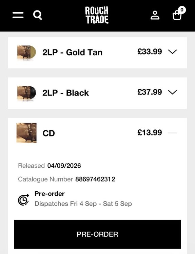This screenshot has width=195, height=254.
Task: Click the catalogue number 88697462312
Action: pyautogui.click(x=95, y=179)
